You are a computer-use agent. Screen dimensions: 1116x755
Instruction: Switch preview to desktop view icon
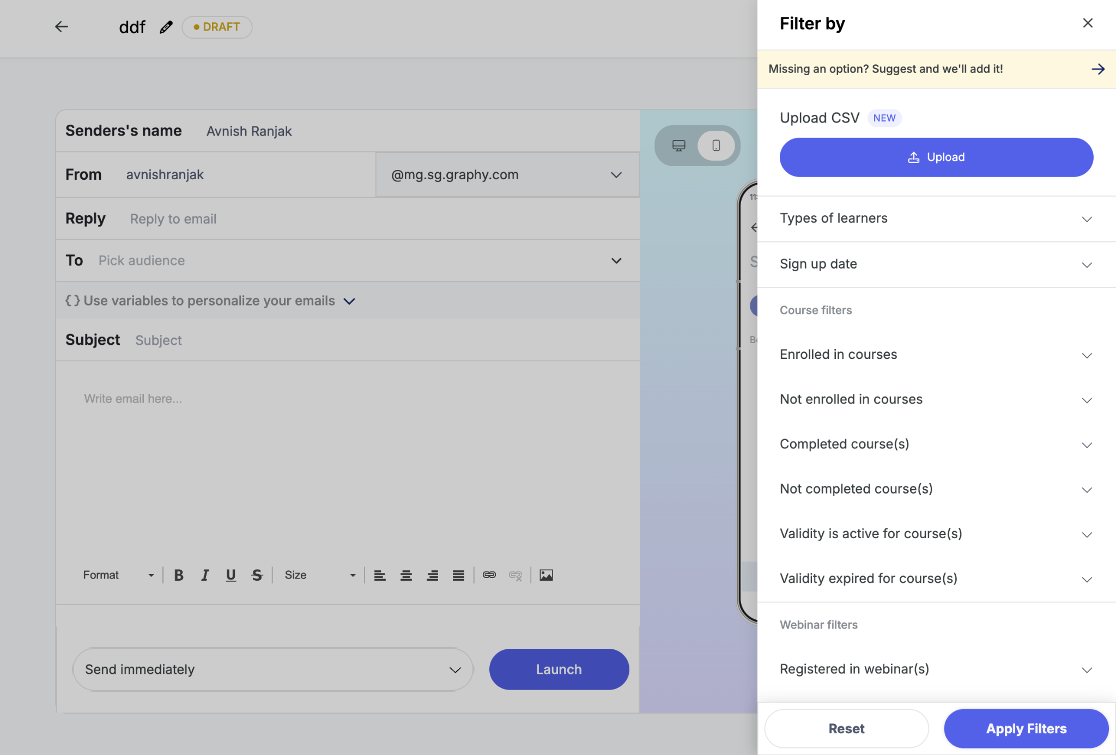(678, 145)
